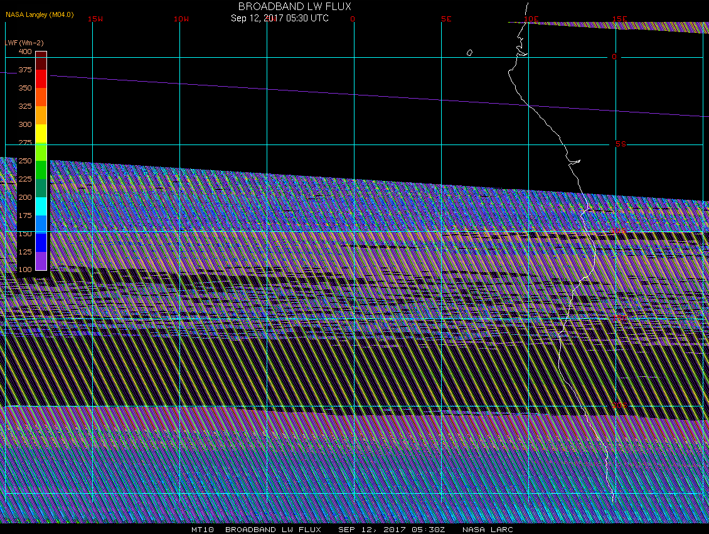
Task: Select the legend value "200"
Action: click(25, 197)
